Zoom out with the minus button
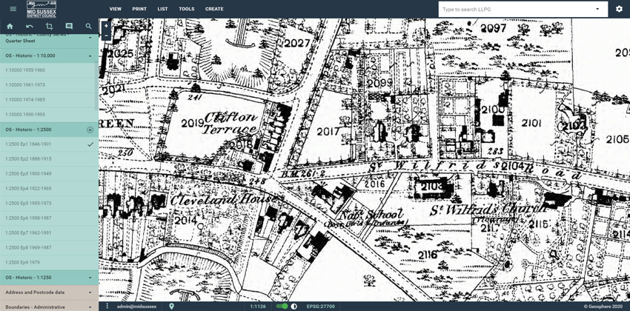The image size is (630, 311). 106,36
